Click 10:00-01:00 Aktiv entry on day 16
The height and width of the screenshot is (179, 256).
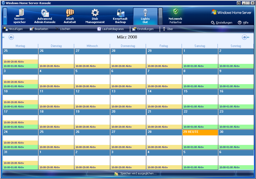coord(236,106)
